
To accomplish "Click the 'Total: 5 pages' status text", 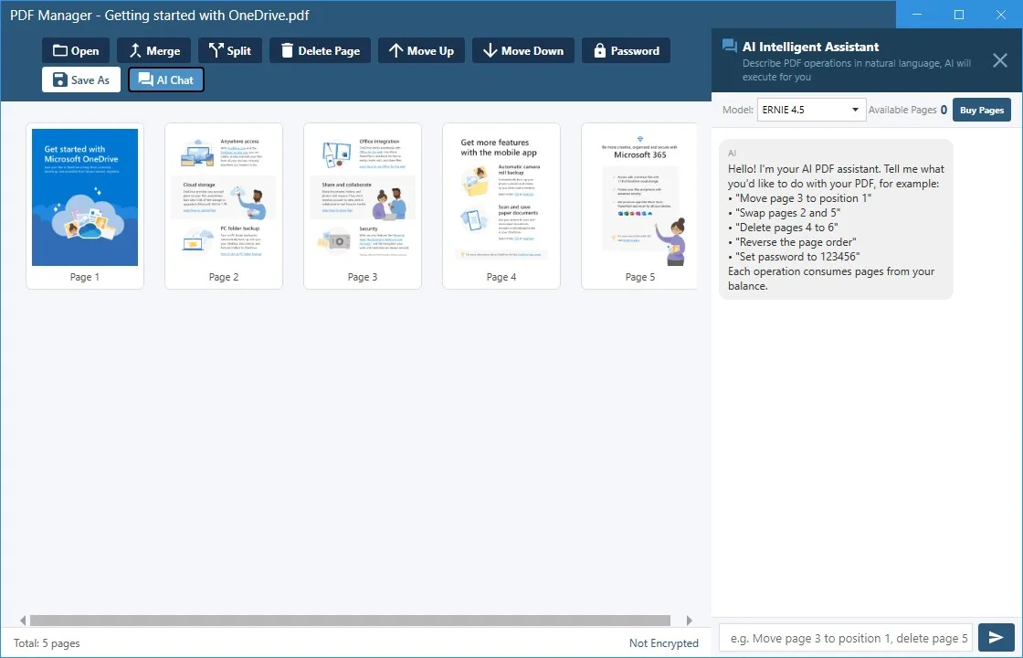I will tap(47, 643).
